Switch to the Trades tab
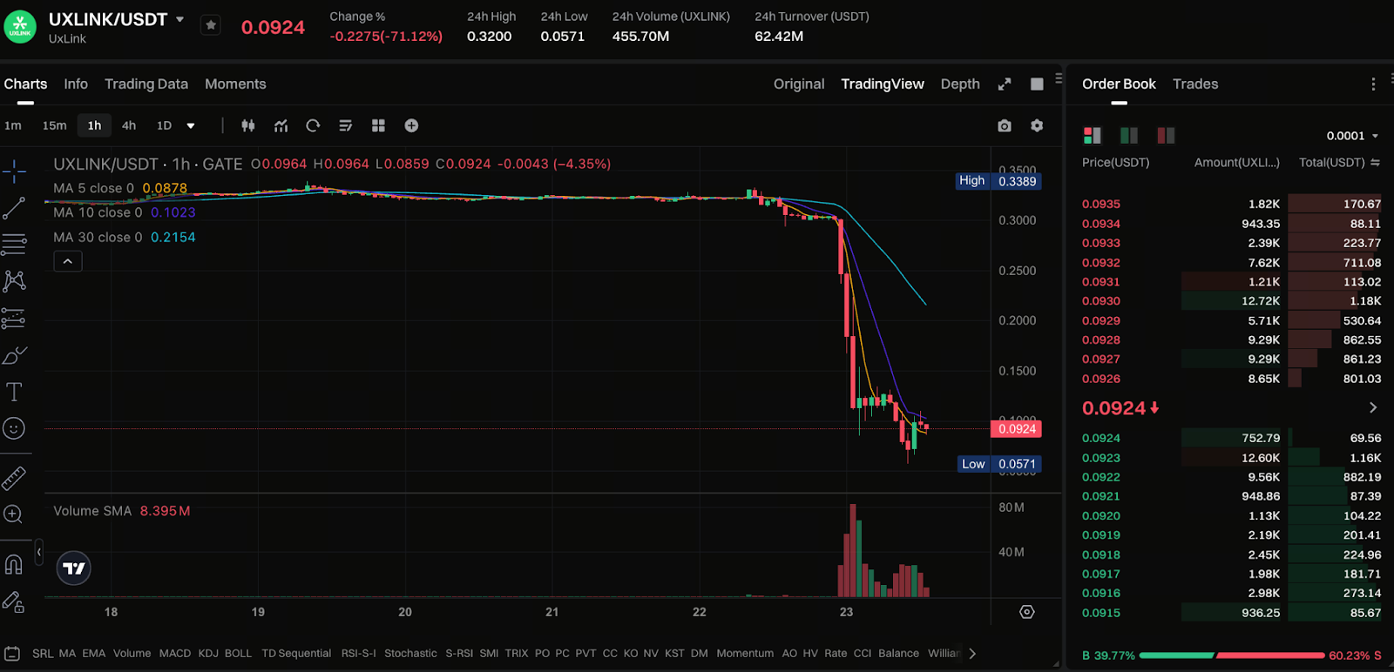 tap(1195, 84)
